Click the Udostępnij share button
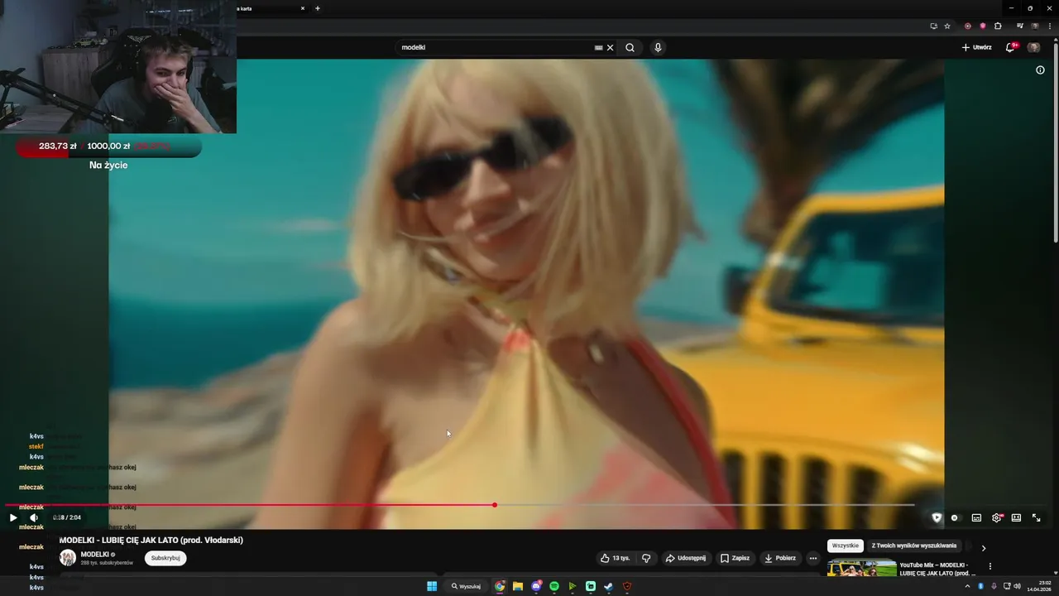Viewport: 1059px width, 596px height. [x=685, y=558]
